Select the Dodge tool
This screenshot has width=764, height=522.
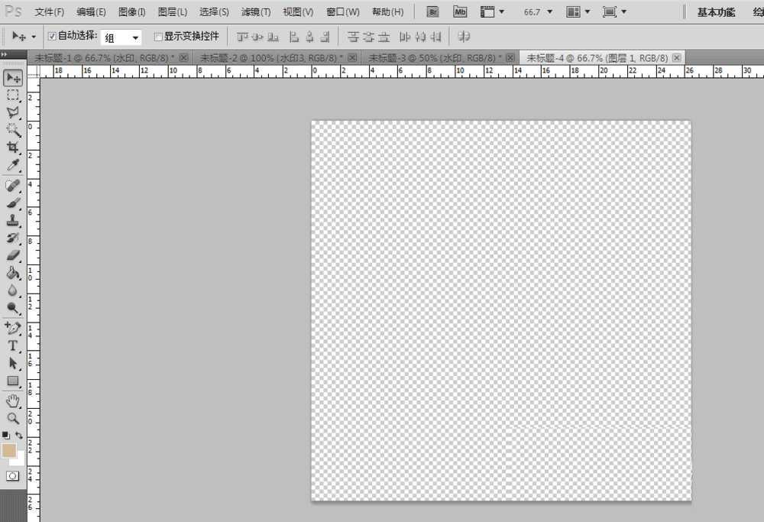click(13, 307)
